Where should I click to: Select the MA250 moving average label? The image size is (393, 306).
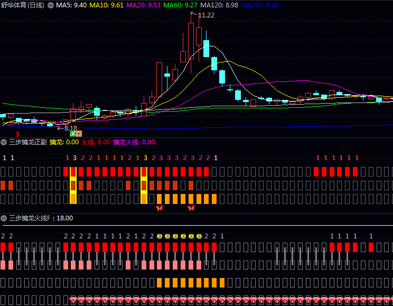(259, 5)
